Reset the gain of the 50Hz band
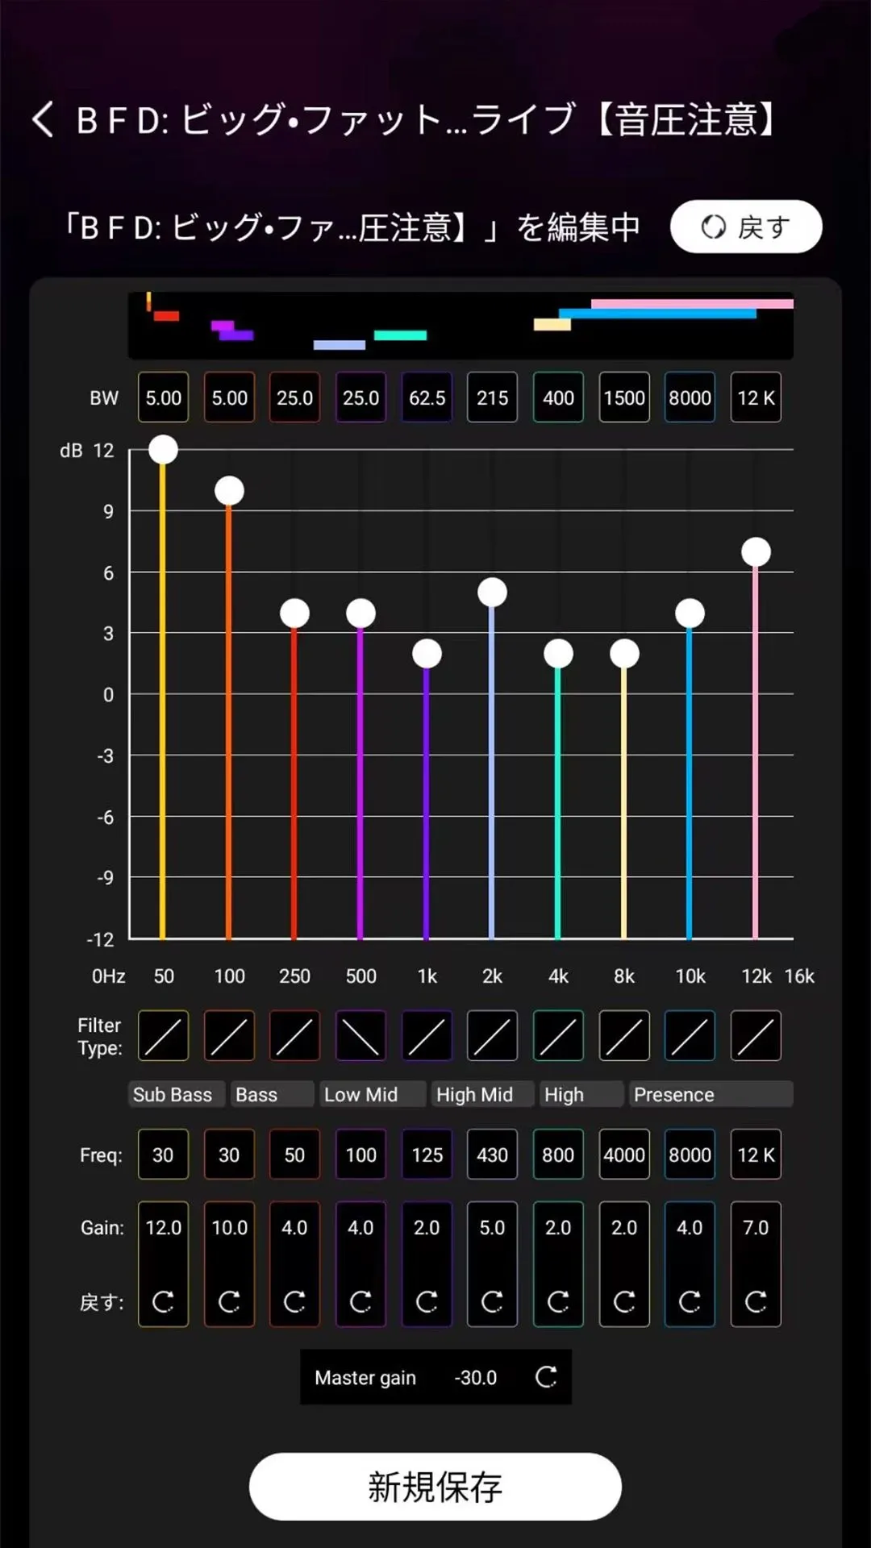The width and height of the screenshot is (871, 1548). (163, 1301)
